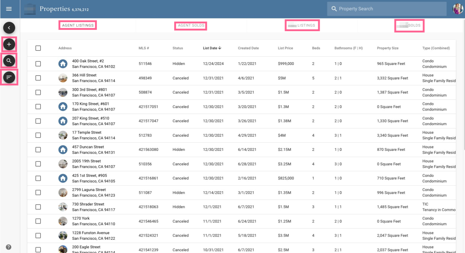Collapse the sidebar with the back chevron
This screenshot has height=253, width=465.
coord(9,28)
